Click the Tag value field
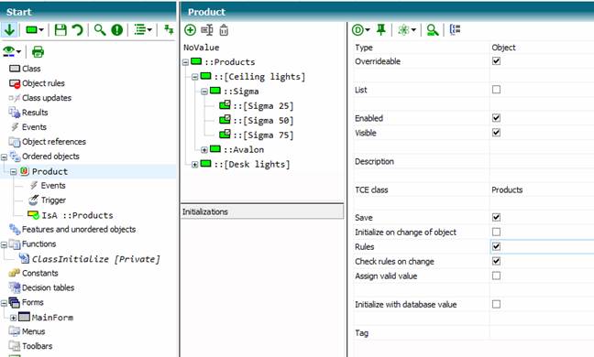This screenshot has height=357, width=594. pos(542,333)
